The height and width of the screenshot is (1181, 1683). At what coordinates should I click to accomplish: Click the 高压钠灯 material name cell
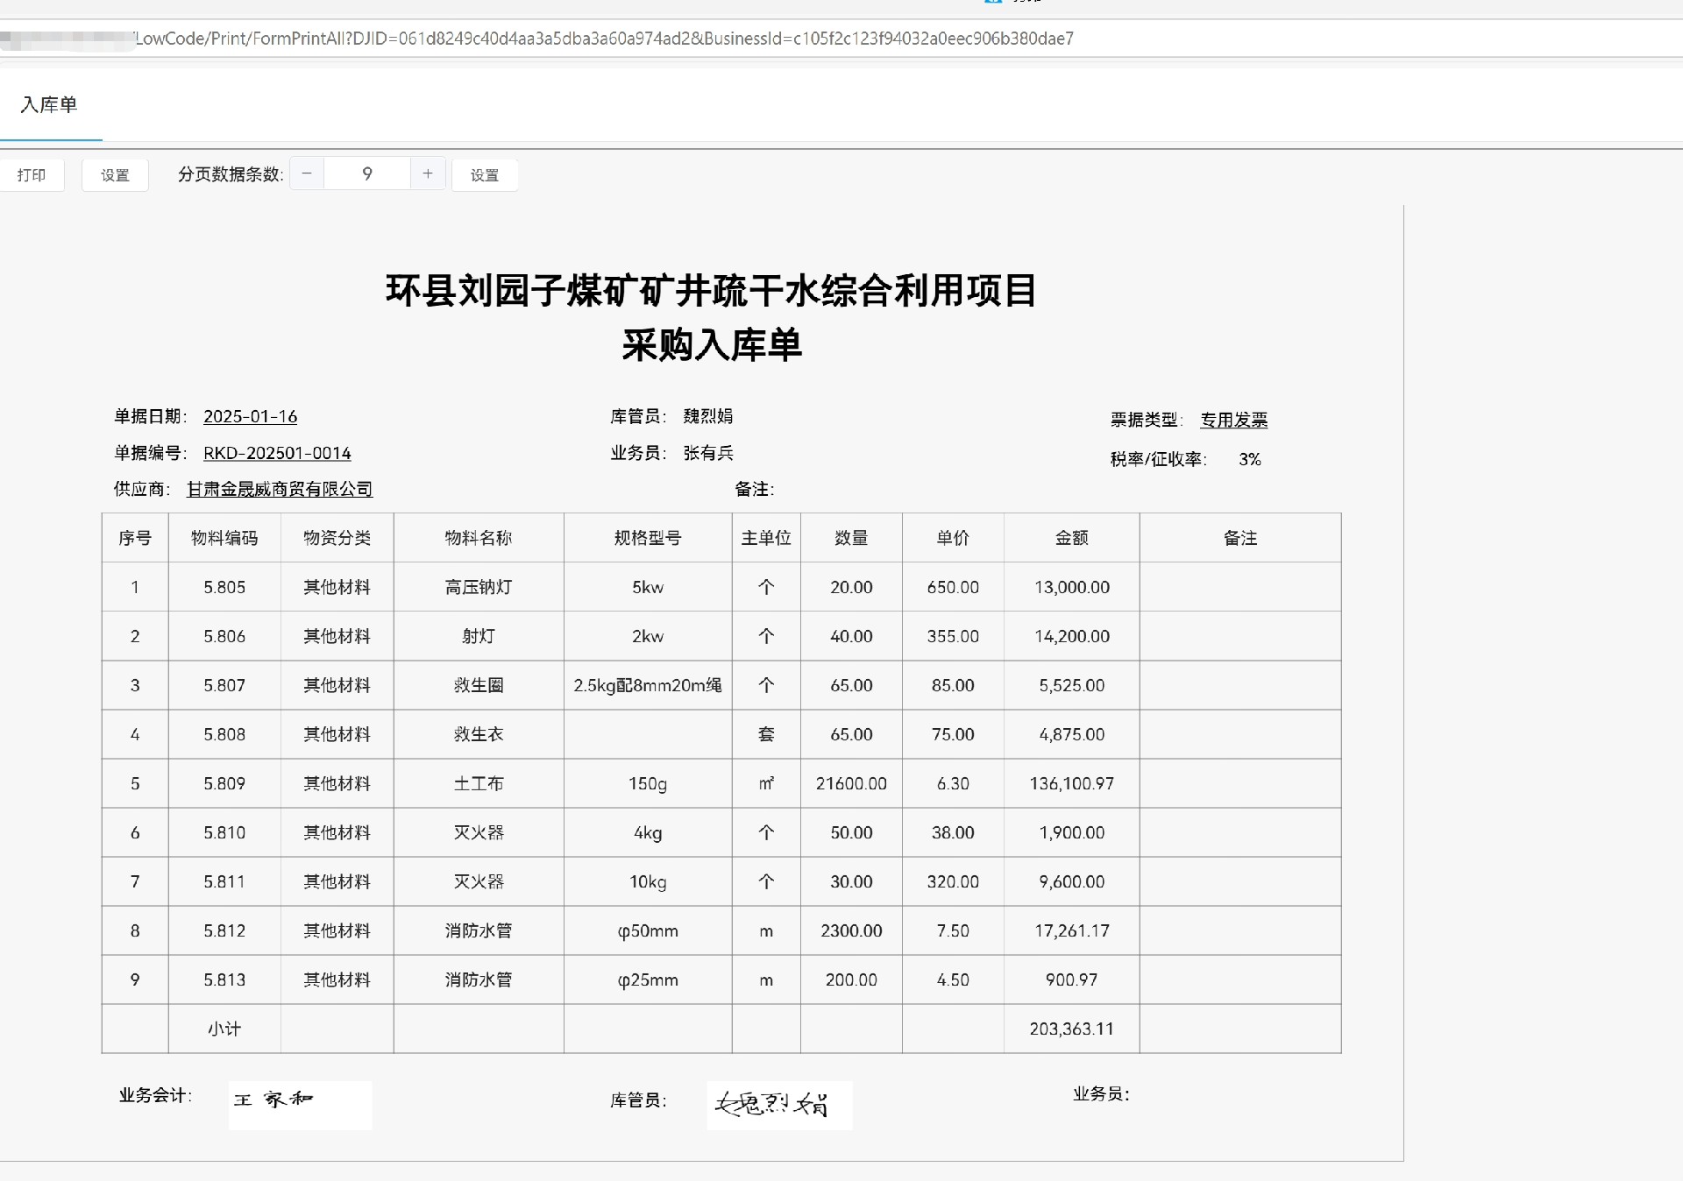478,587
